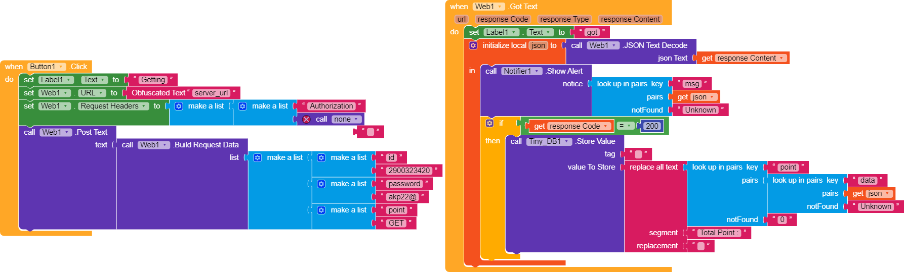Click gear on the list holding "id" text
The image size is (904, 272).
point(321,158)
